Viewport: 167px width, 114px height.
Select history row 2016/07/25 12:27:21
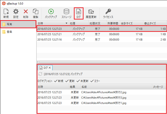(x=102, y=34)
